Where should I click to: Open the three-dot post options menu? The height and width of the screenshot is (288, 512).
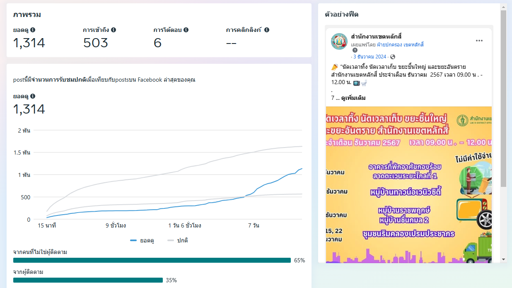pyautogui.click(x=479, y=41)
